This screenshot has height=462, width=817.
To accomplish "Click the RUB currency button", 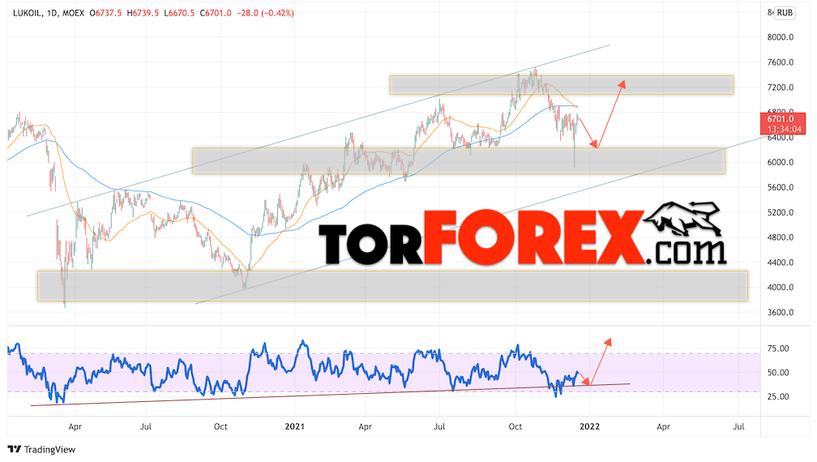I will coord(785,13).
